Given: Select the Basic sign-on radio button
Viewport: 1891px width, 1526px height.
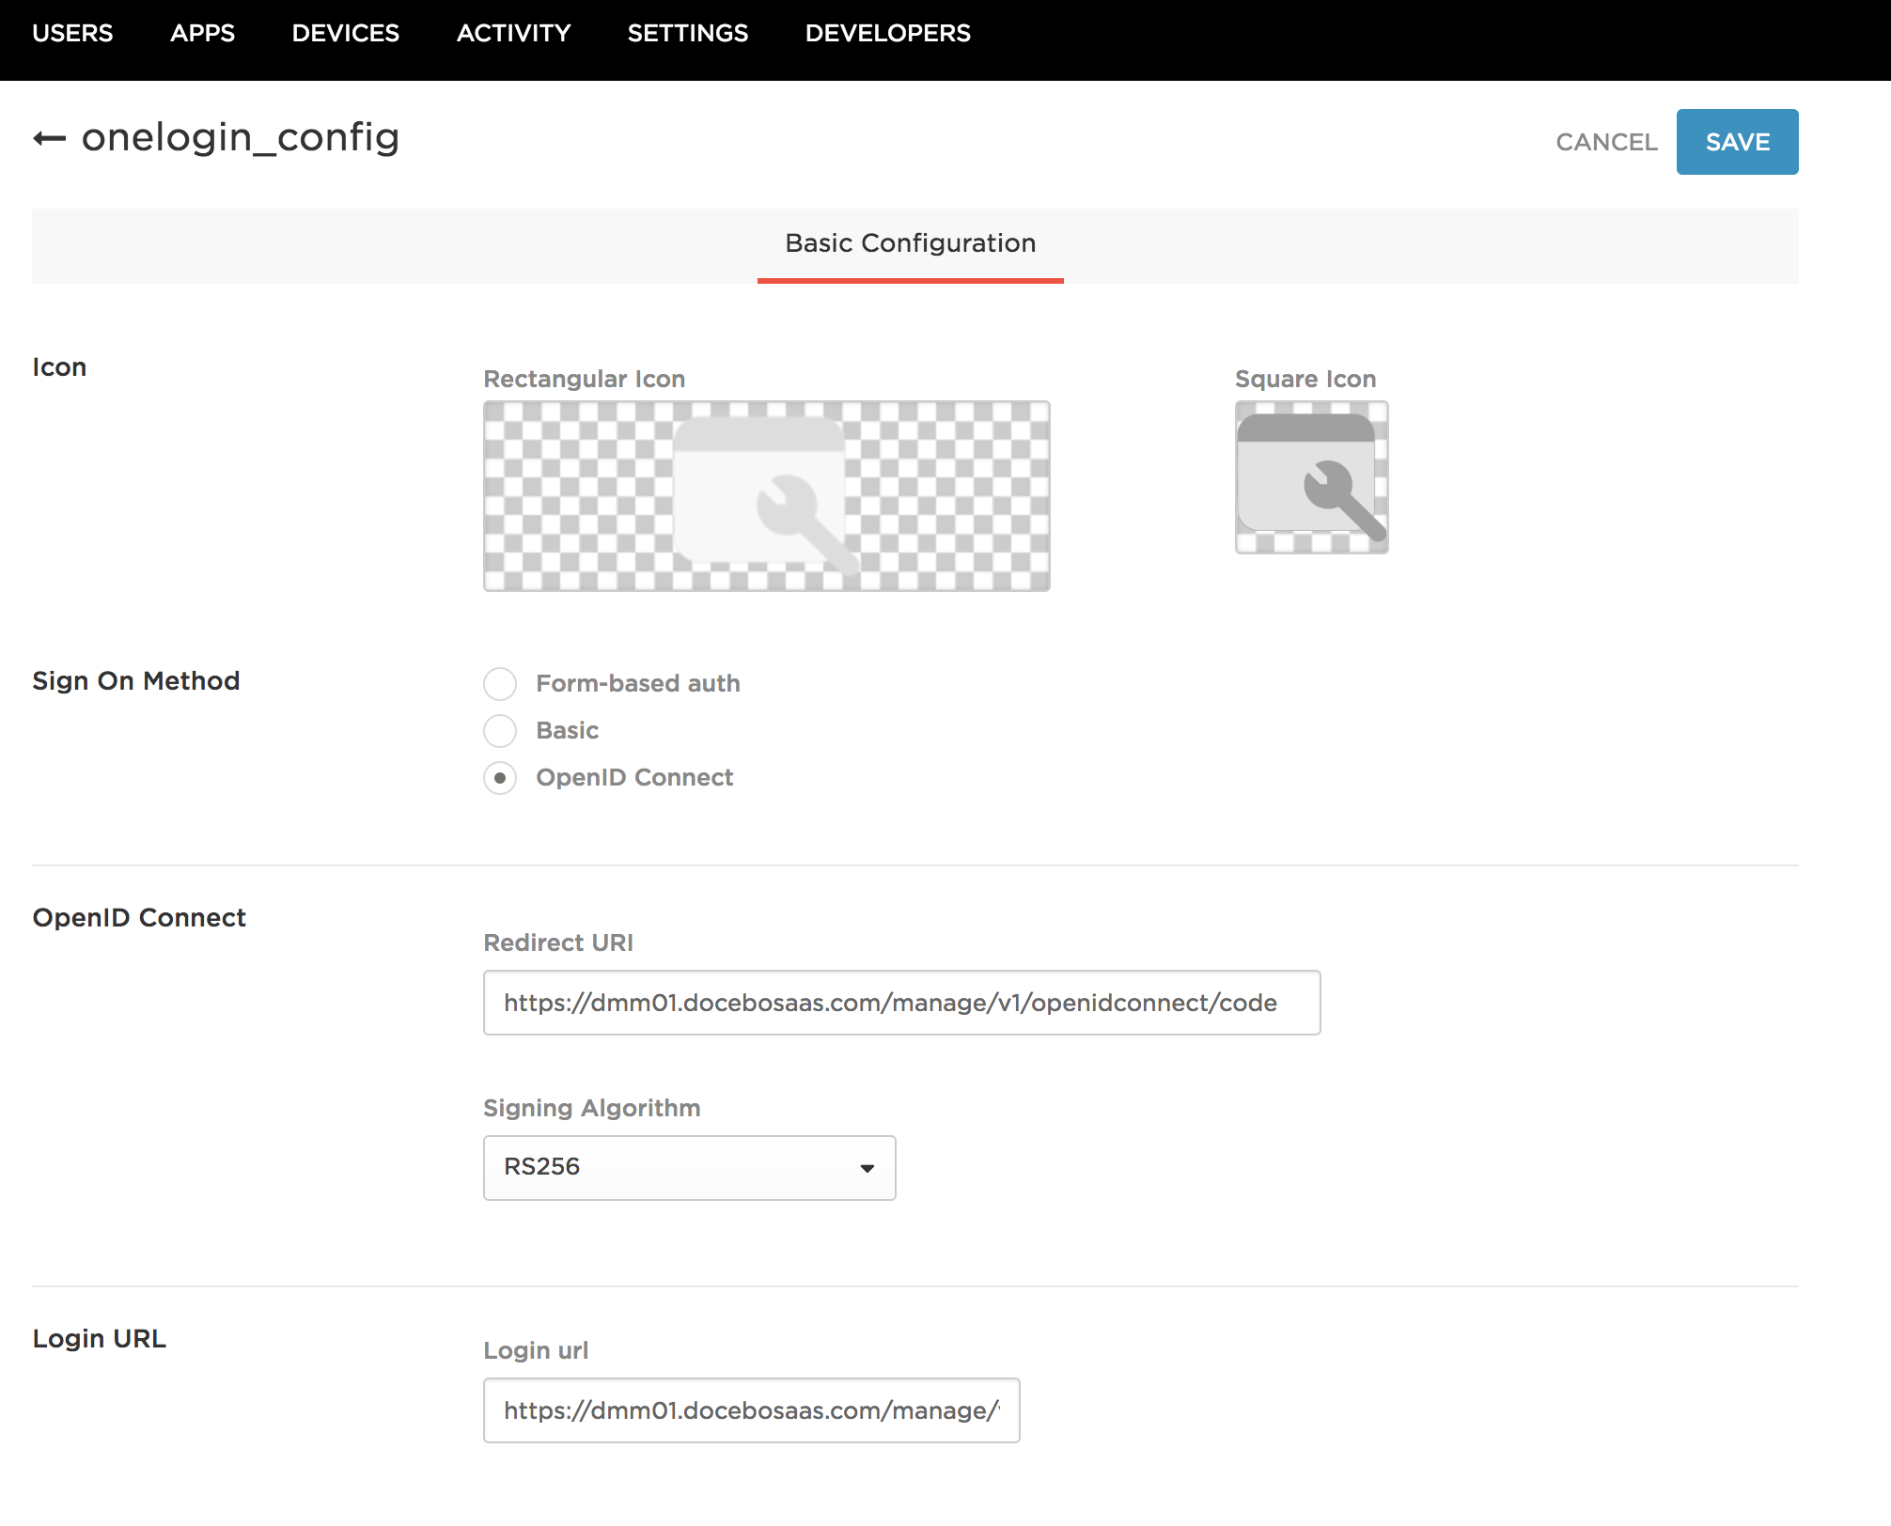Looking at the screenshot, I should (500, 731).
